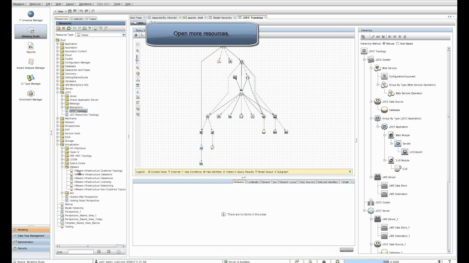
Task: Click the Save icon in the main toolbar
Action: tap(70, 11)
